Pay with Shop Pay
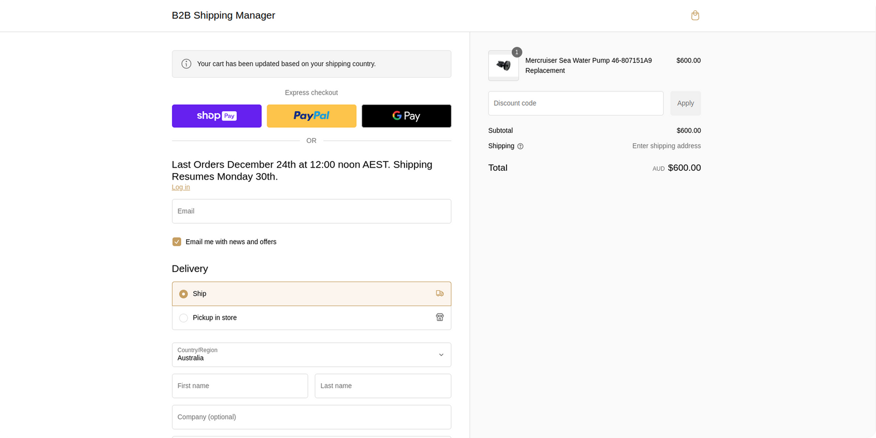The image size is (876, 438). click(x=216, y=116)
